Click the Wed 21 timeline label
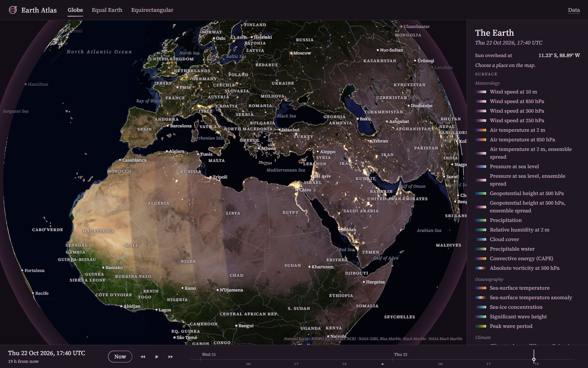588x368 pixels. point(209,354)
